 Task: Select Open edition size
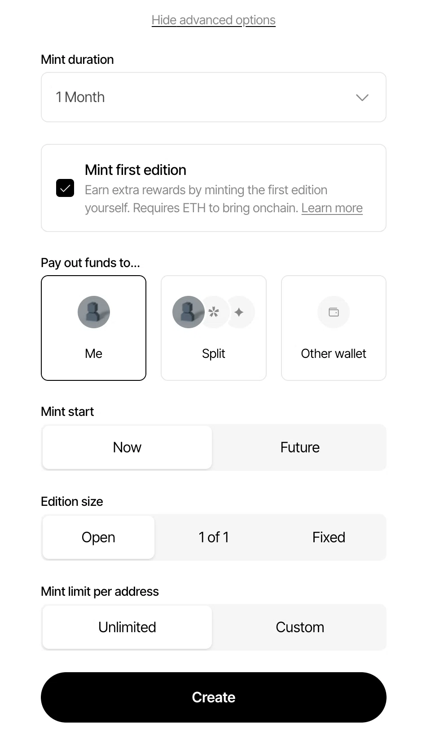pos(98,537)
